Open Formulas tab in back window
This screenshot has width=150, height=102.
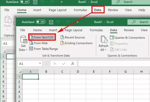(80, 10)
